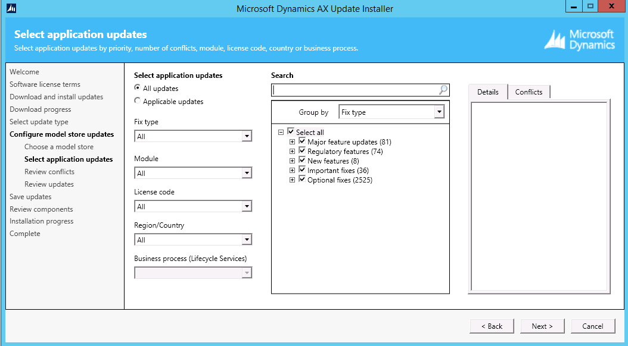Viewport: 628px width, 346px height.
Task: Select the Applicable updates radio button
Action: pos(138,101)
